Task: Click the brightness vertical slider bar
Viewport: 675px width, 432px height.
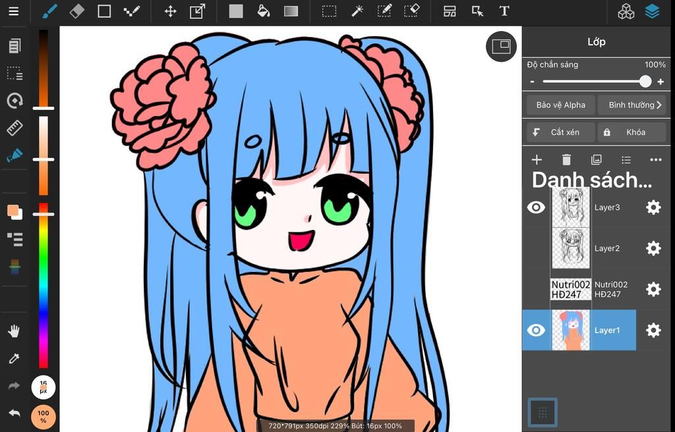Action: [44, 69]
